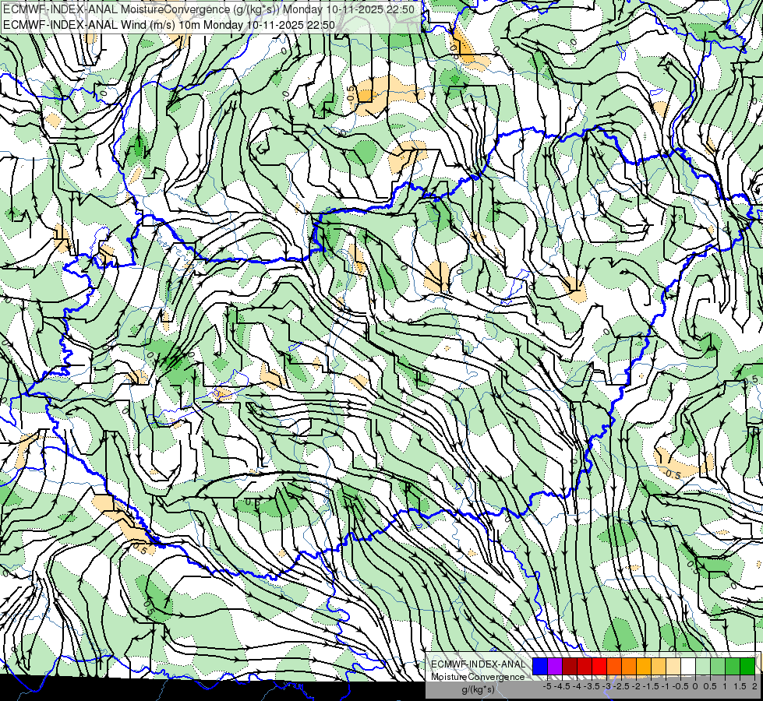The width and height of the screenshot is (763, 701).
Task: Click the red swatch between -4 and -3.5
Action: (585, 667)
